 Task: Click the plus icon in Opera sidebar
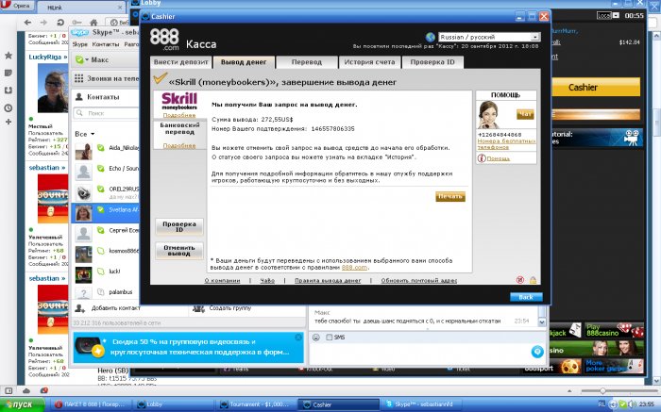tap(8, 122)
